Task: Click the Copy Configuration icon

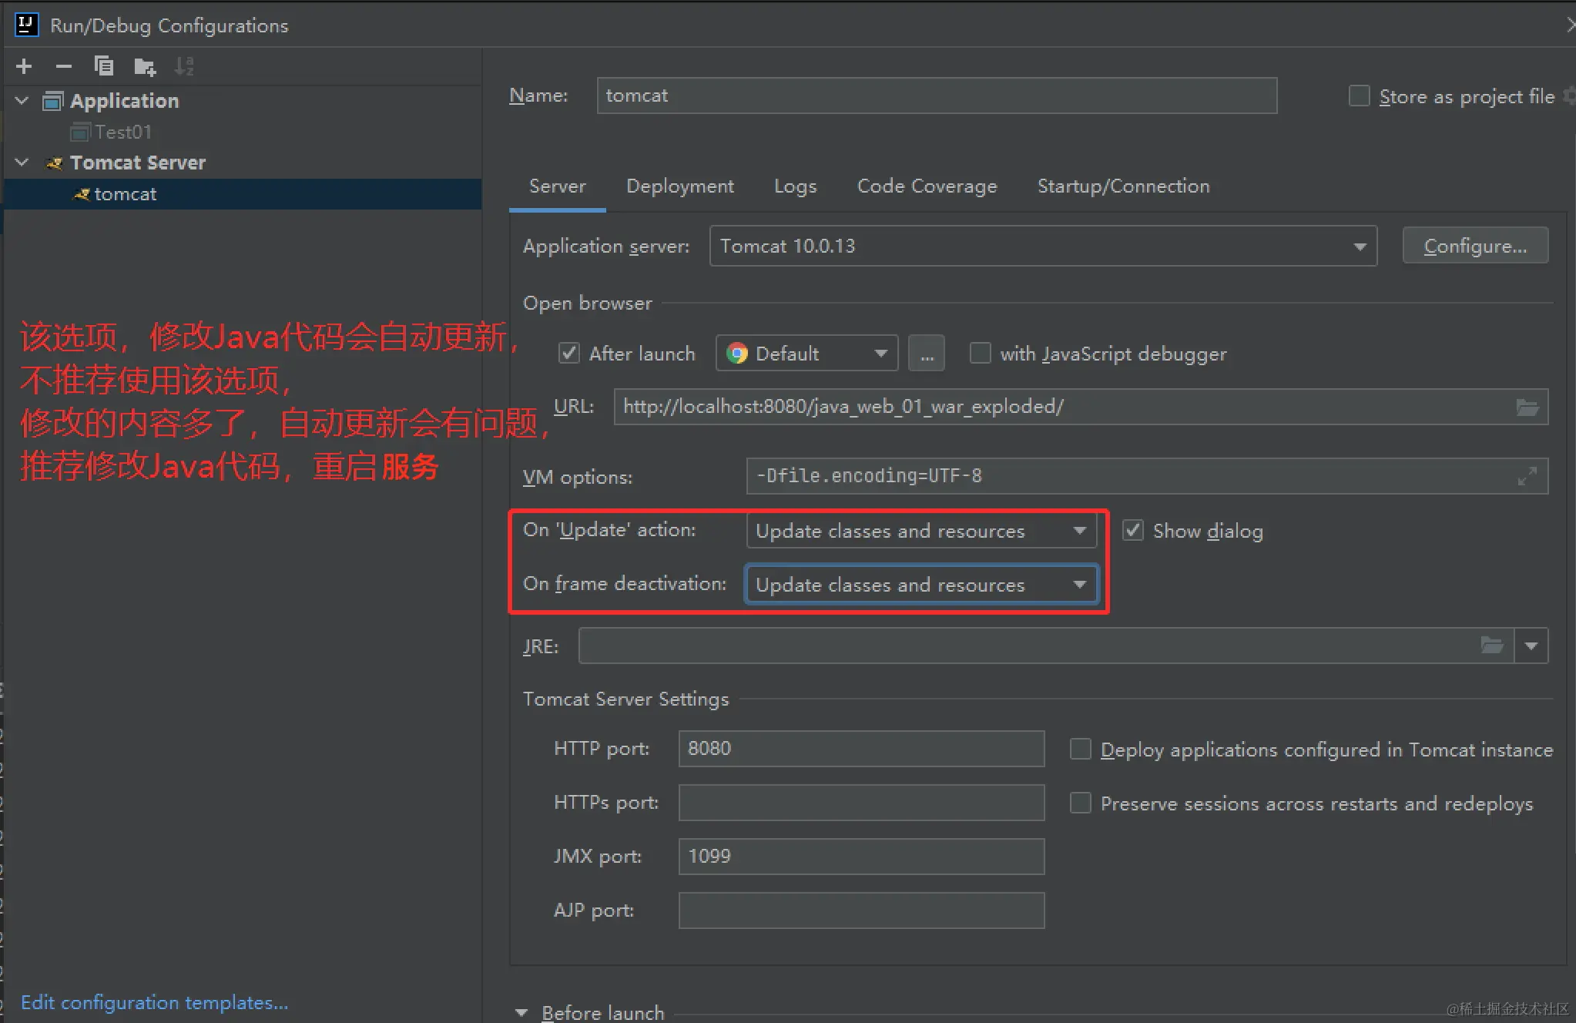Action: point(103,66)
